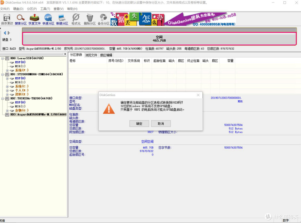301x223 pixels.
Task: Click the 976707632 total sectors value in bottom panel
Action: coord(147,151)
